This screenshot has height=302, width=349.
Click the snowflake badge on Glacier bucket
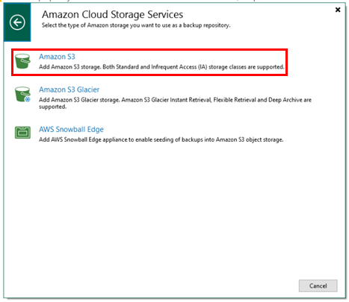[x=28, y=99]
